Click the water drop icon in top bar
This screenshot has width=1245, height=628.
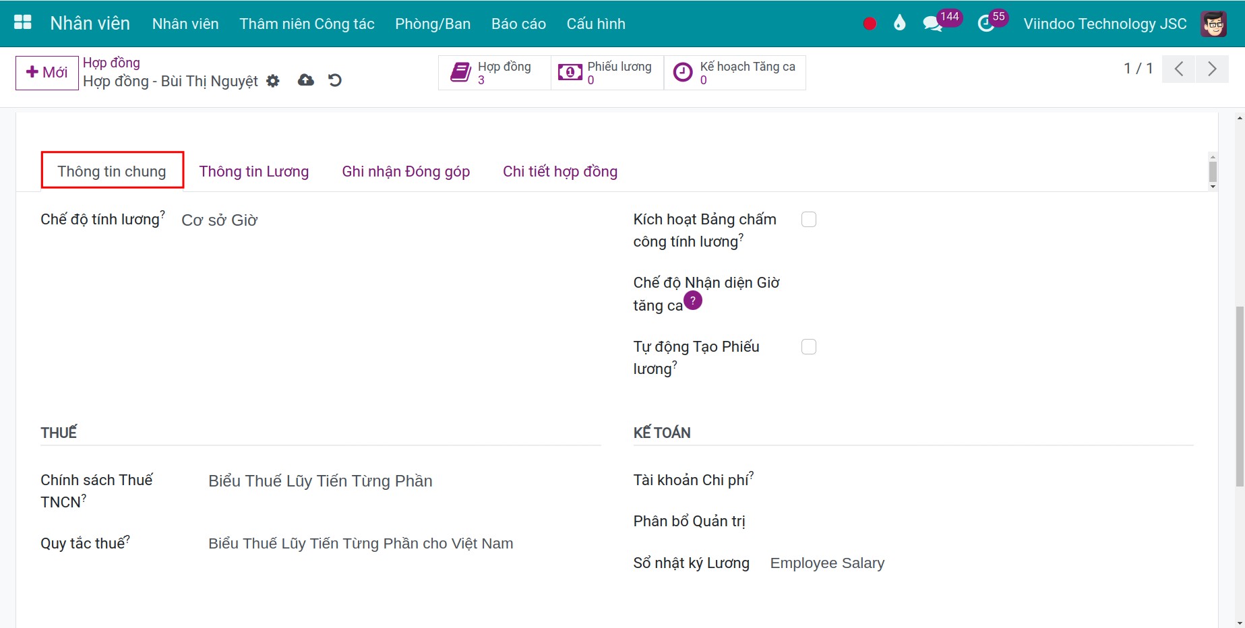pyautogui.click(x=899, y=24)
